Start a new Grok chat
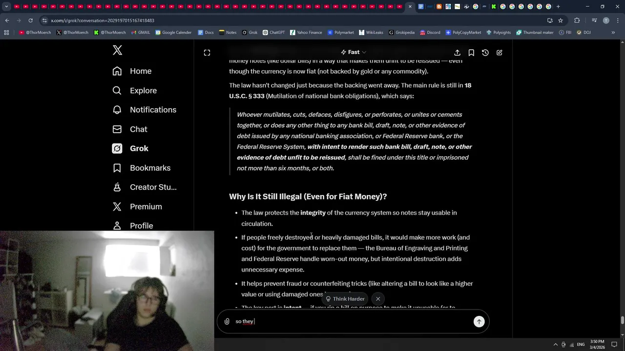Viewport: 625px width, 351px height. (500, 53)
